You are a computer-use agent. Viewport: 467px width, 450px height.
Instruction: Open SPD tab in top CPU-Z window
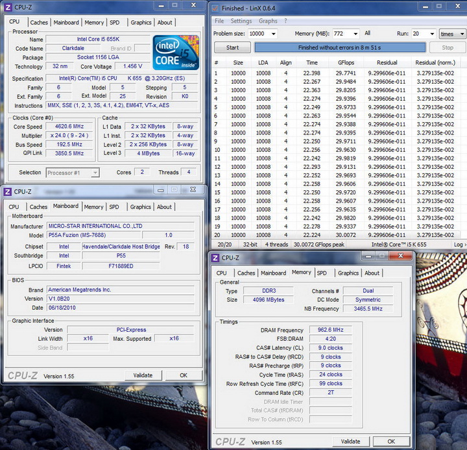pos(115,22)
